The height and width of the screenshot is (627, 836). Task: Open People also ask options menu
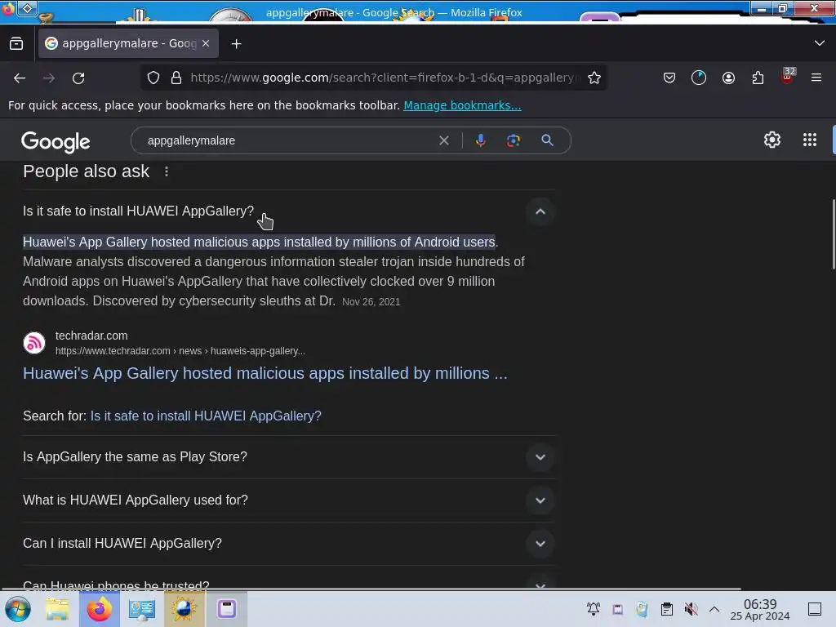[167, 171]
